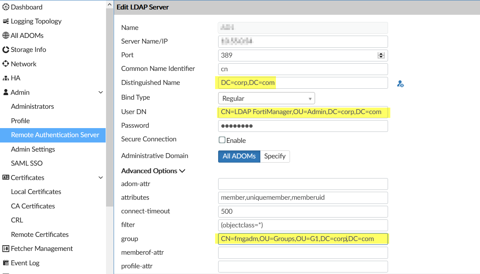
Task: Collapse the Admin menu chevron
Action: point(101,92)
